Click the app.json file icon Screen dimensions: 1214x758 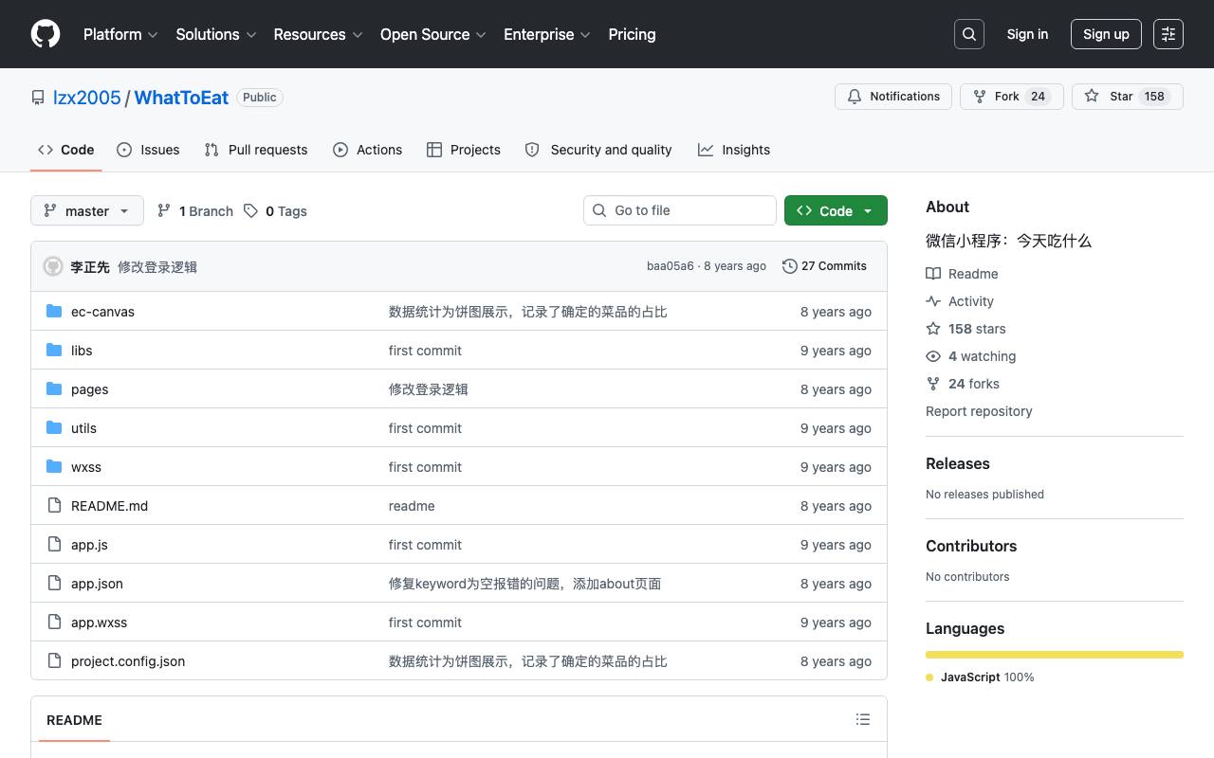(54, 584)
